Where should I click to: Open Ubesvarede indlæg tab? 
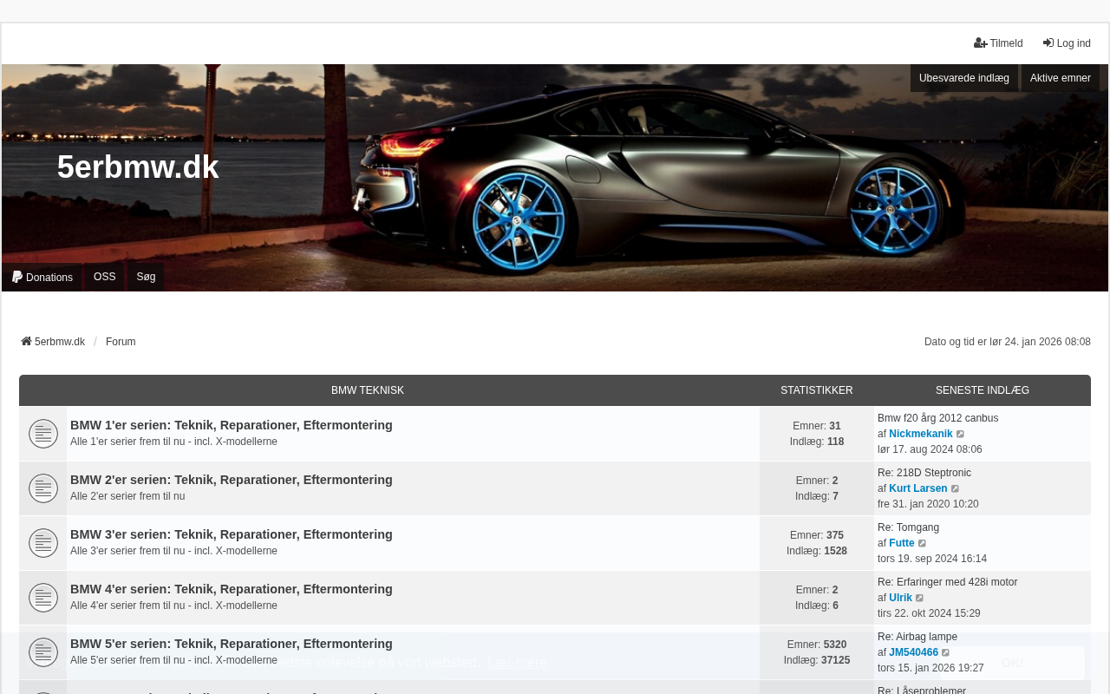click(964, 78)
